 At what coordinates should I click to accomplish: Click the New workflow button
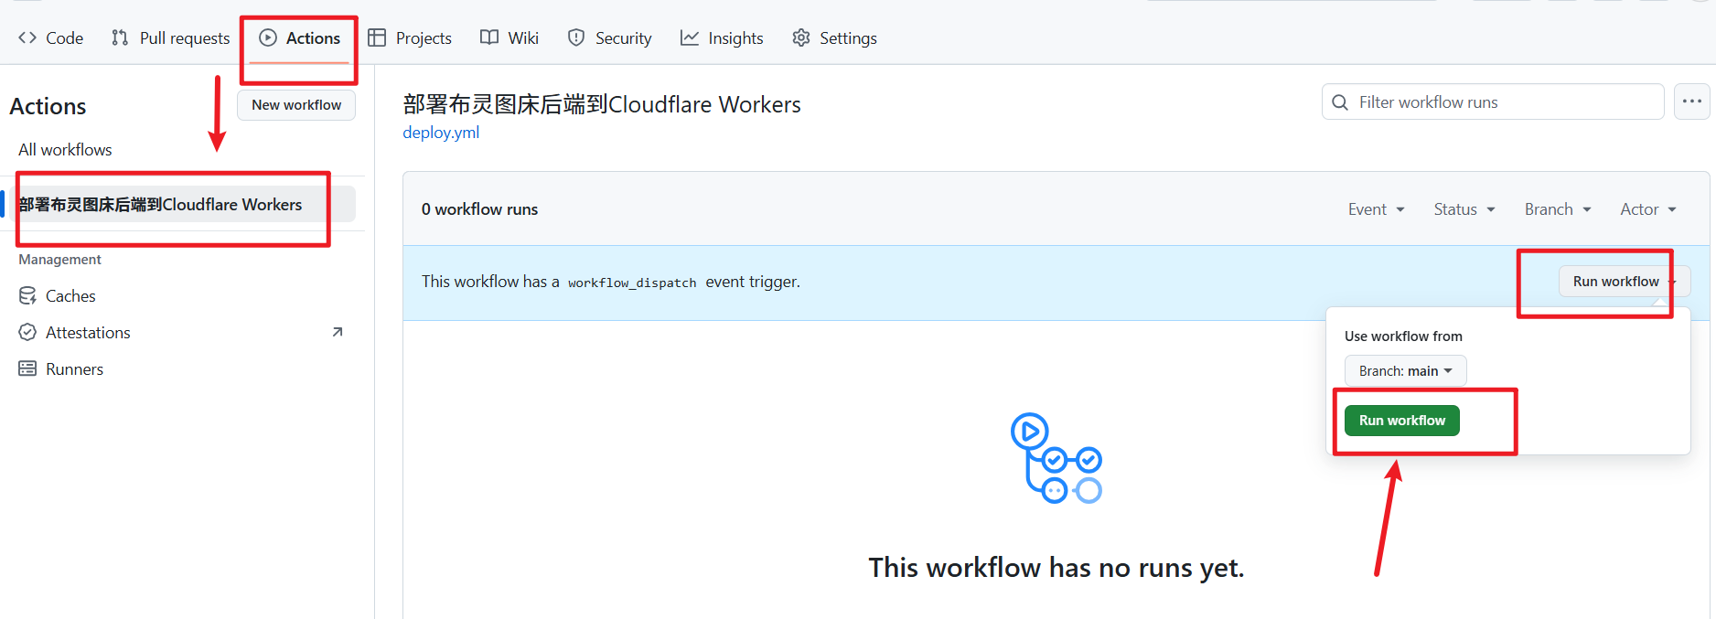[x=296, y=105]
